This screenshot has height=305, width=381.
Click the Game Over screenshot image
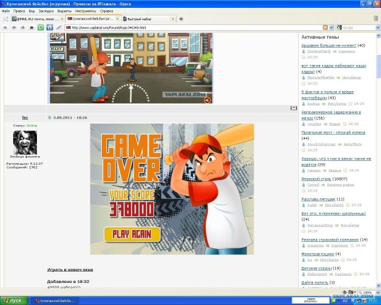click(x=172, y=189)
